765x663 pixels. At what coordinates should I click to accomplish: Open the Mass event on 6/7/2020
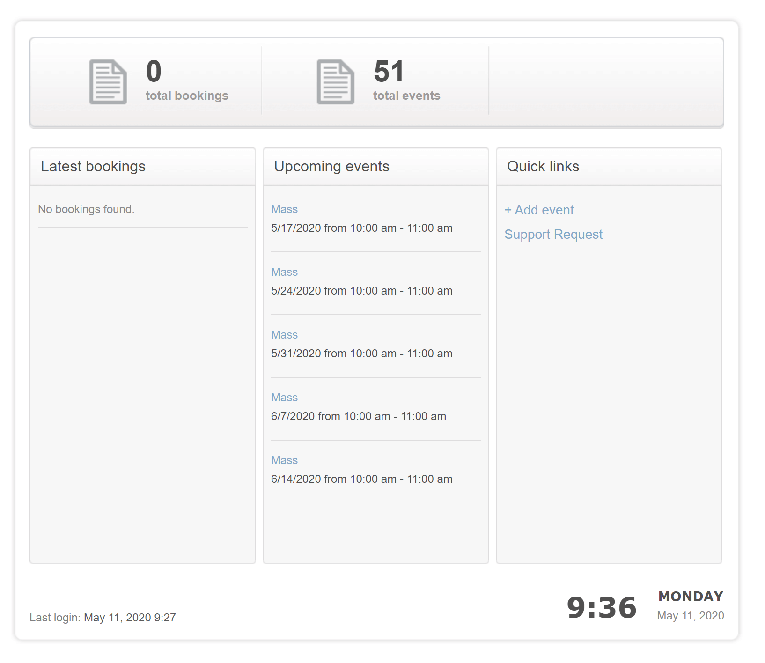pos(284,398)
